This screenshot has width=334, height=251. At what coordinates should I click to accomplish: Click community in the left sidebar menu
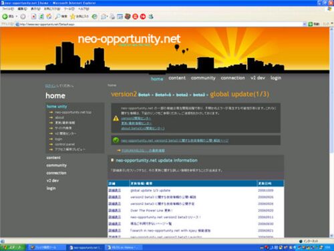57,166
